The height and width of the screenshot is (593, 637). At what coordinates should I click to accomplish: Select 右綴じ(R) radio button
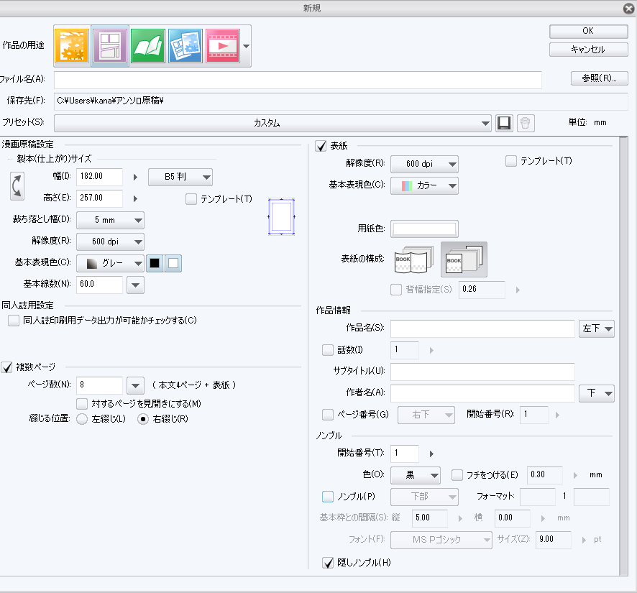143,419
